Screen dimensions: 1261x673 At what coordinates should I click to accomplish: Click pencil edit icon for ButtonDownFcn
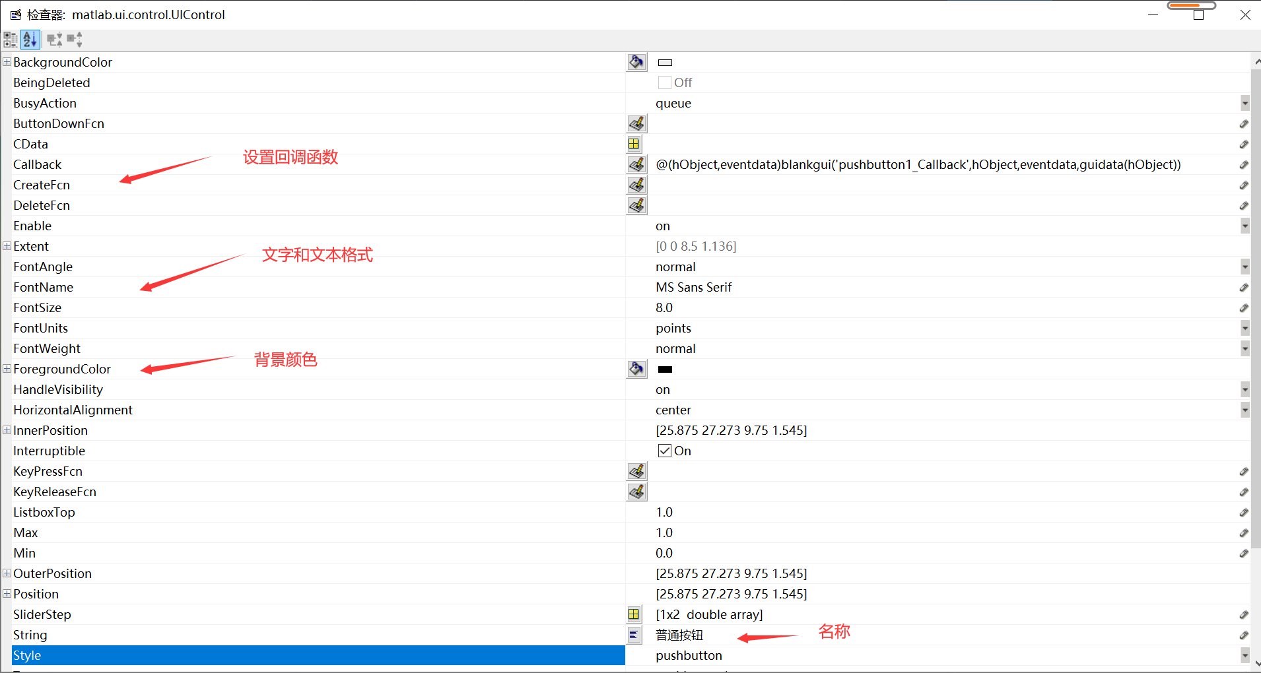[x=1244, y=124]
